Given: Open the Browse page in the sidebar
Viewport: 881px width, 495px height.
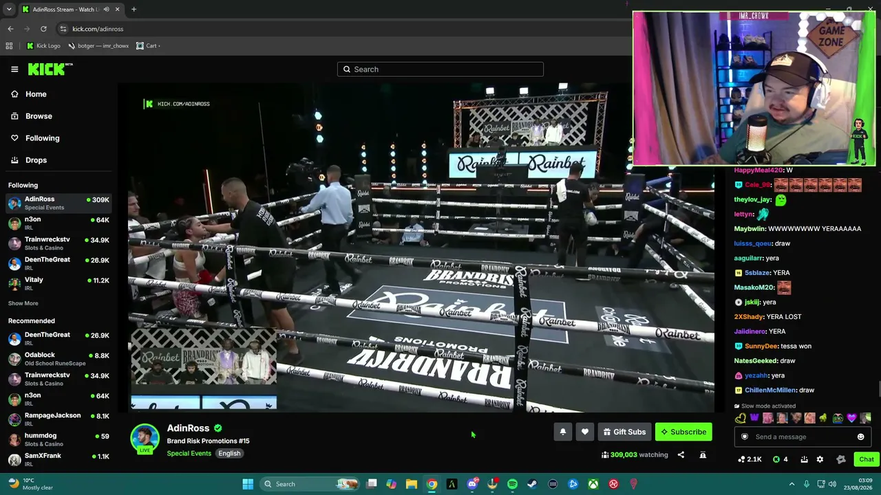Looking at the screenshot, I should [x=39, y=116].
